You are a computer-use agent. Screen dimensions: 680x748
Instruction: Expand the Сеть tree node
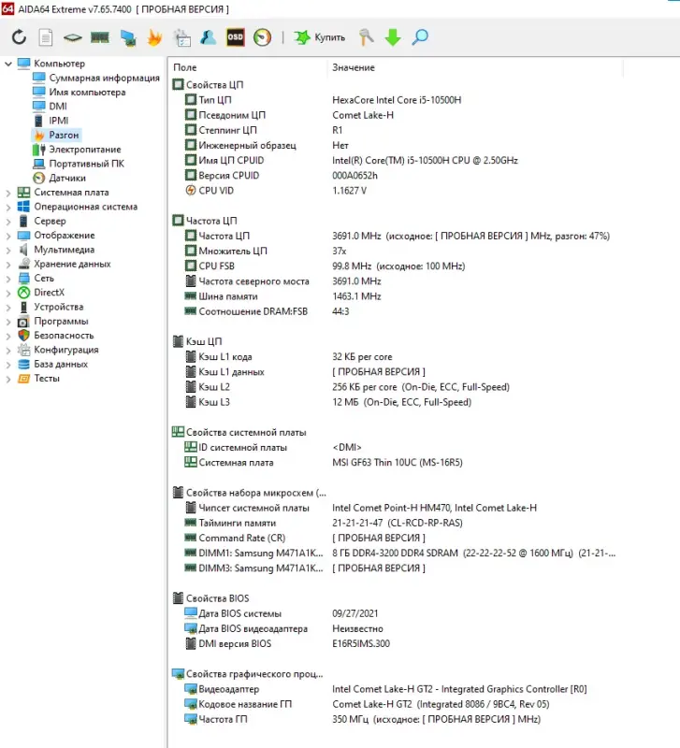pos(8,279)
